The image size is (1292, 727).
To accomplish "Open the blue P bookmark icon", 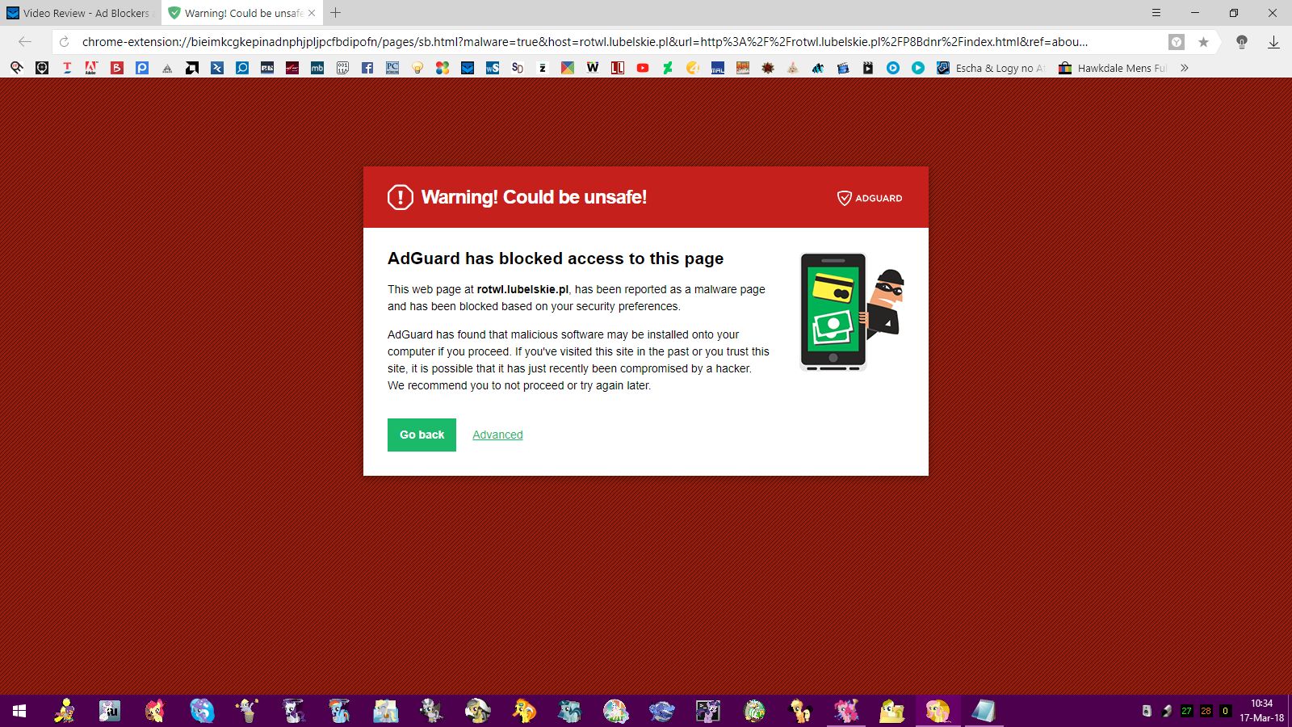I will pyautogui.click(x=142, y=68).
